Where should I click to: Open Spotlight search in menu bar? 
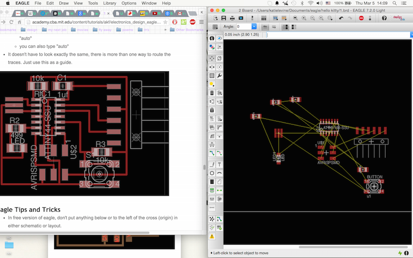394,3
